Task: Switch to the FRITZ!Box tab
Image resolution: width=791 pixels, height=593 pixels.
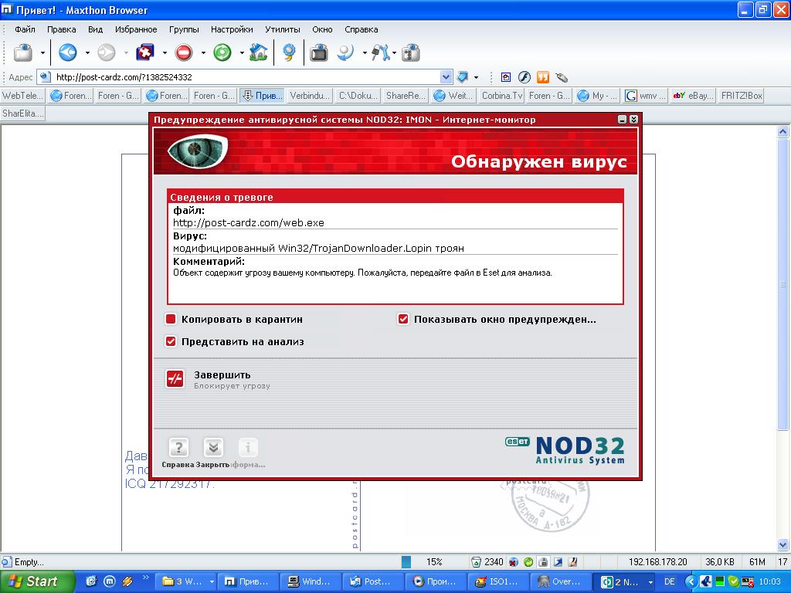Action: point(741,95)
